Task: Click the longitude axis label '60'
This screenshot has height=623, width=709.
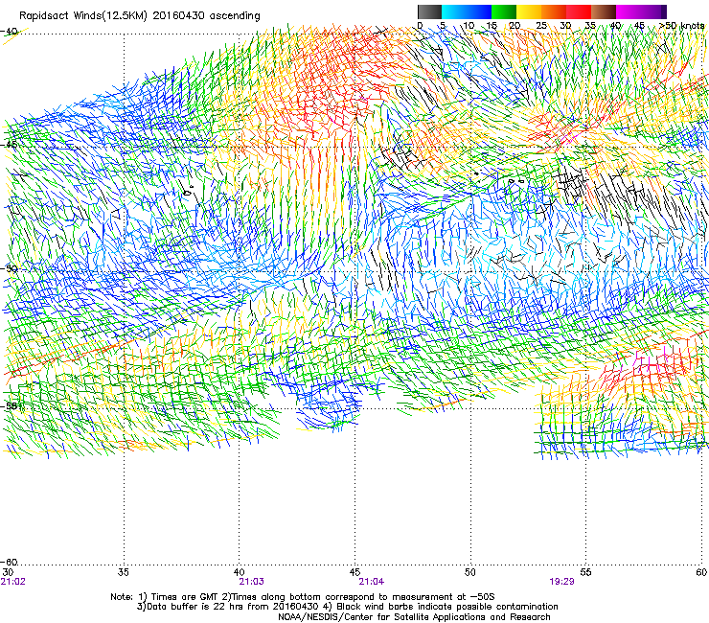Action: click(701, 572)
